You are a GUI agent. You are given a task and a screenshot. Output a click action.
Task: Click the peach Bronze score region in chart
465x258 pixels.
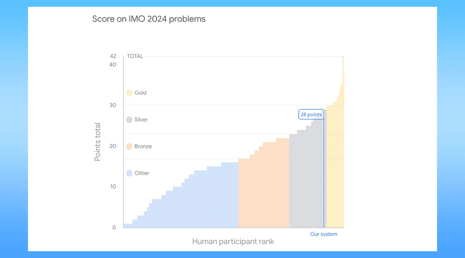(x=264, y=189)
